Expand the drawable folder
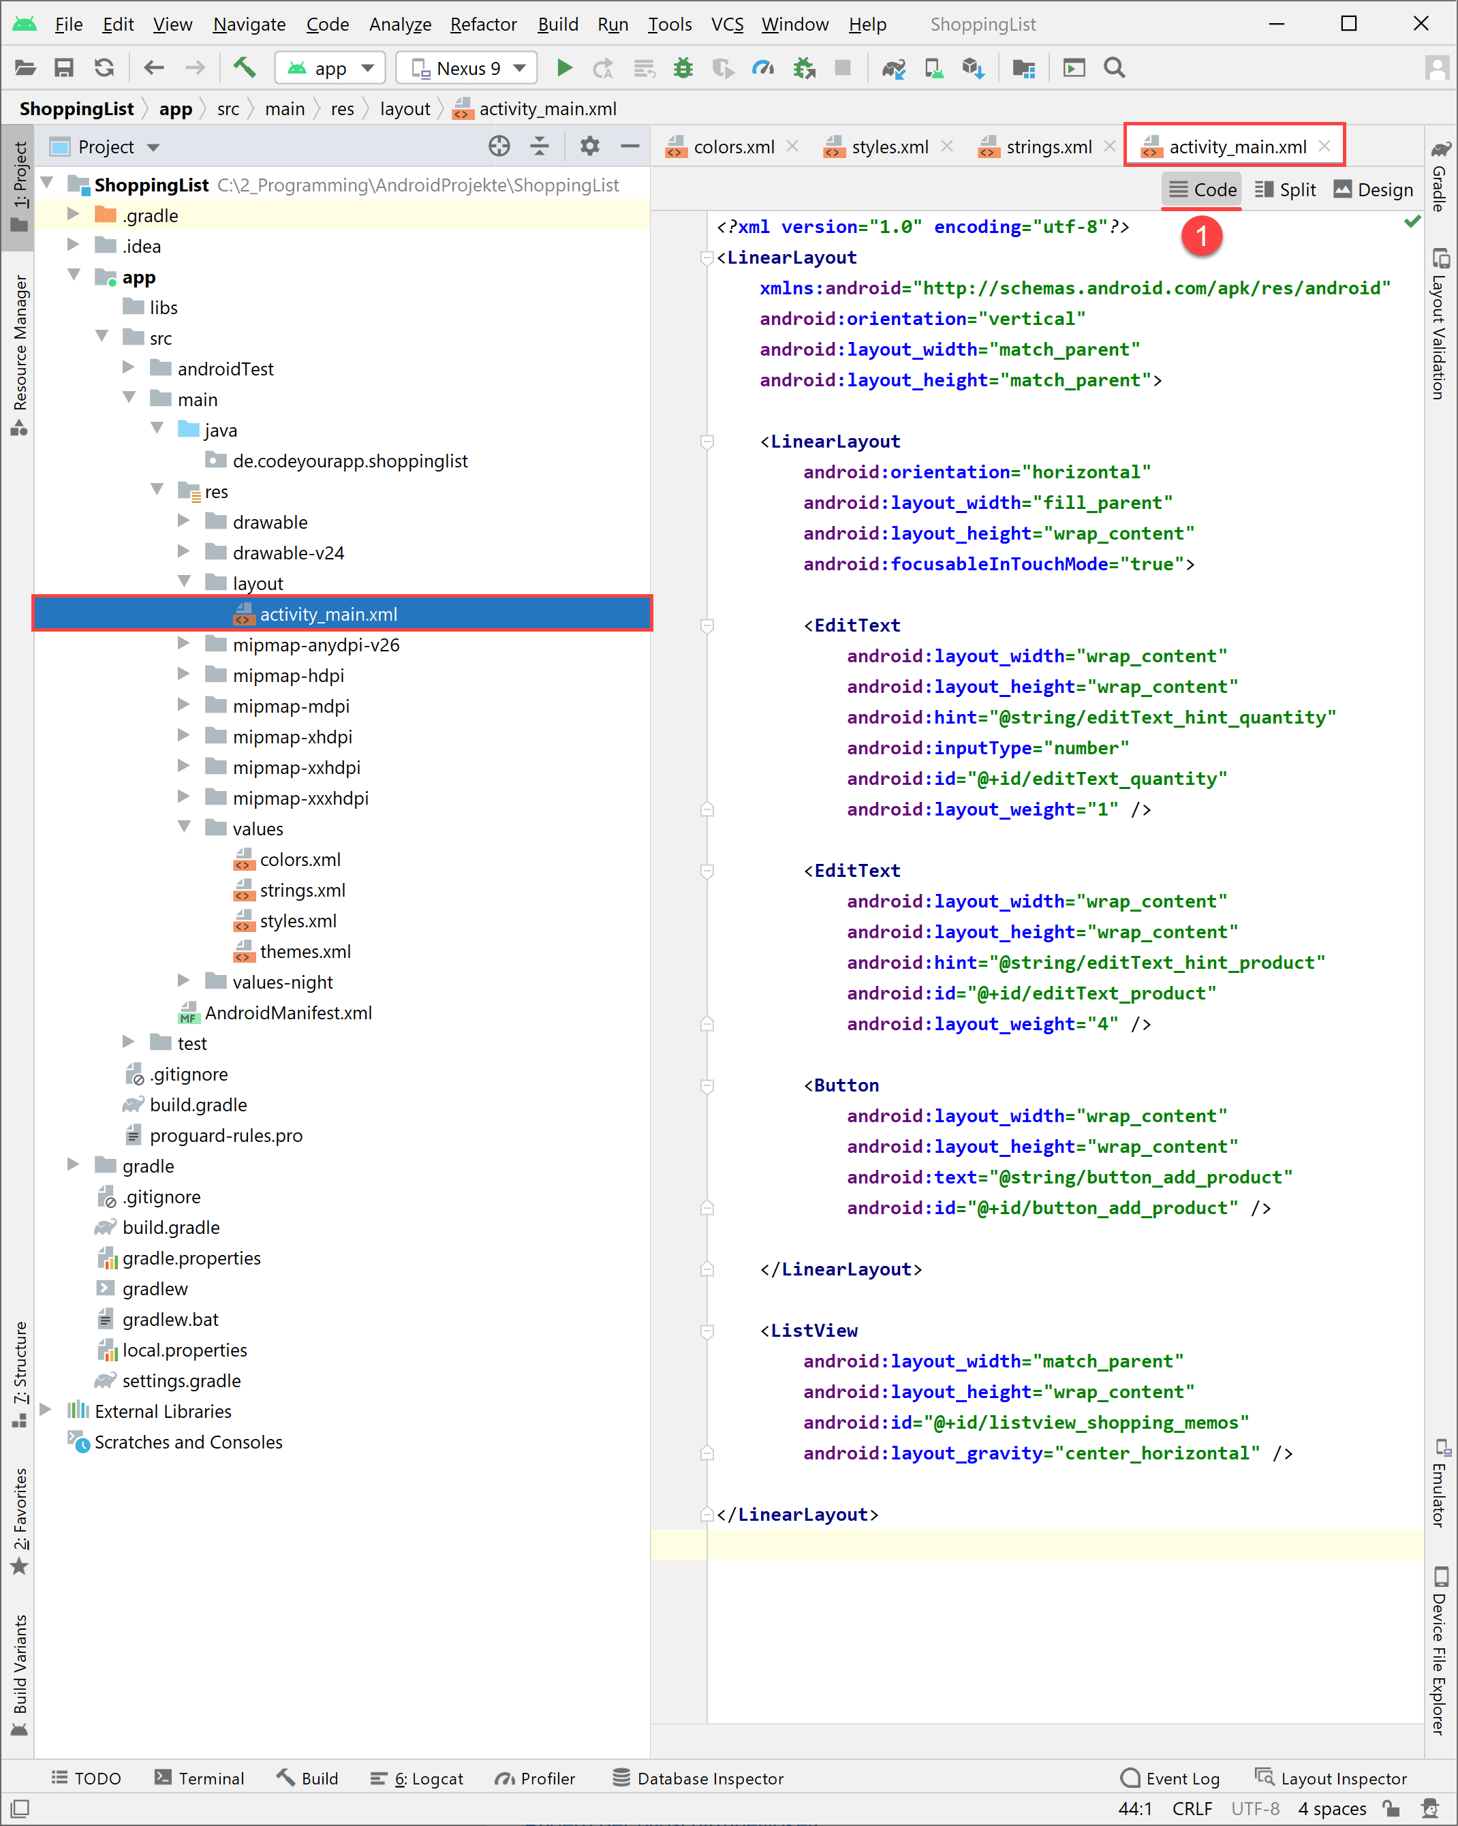 click(184, 521)
